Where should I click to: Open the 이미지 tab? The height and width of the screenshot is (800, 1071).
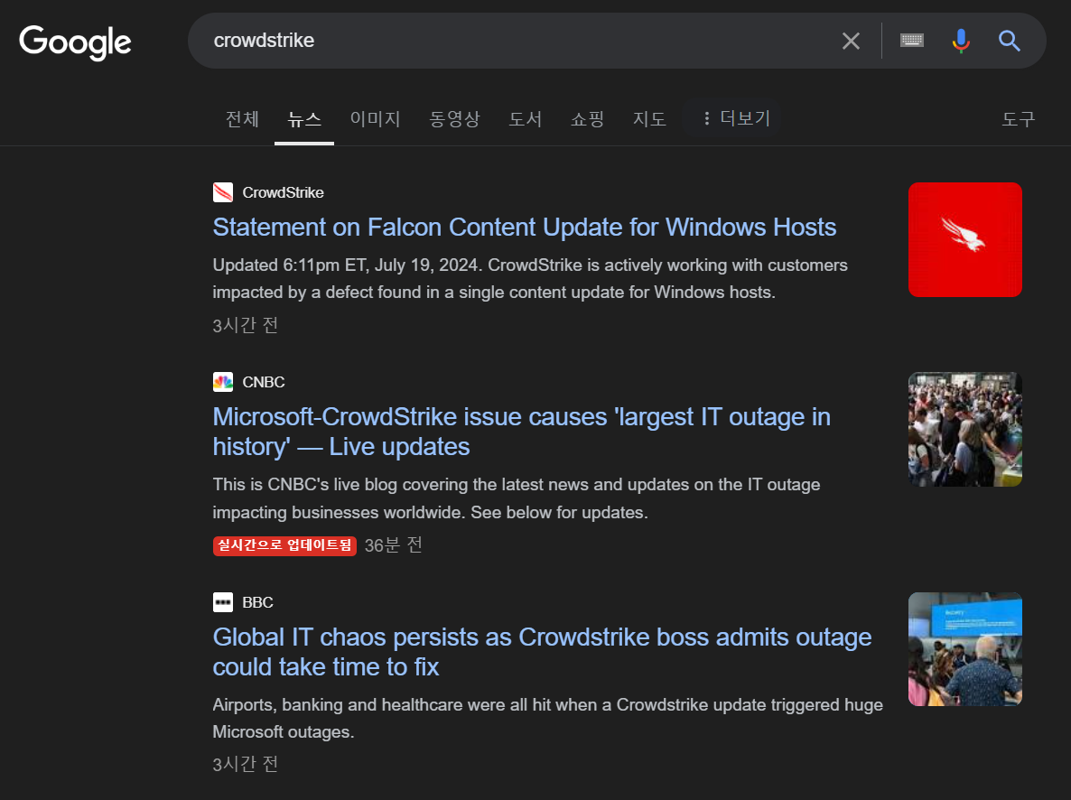tap(375, 119)
